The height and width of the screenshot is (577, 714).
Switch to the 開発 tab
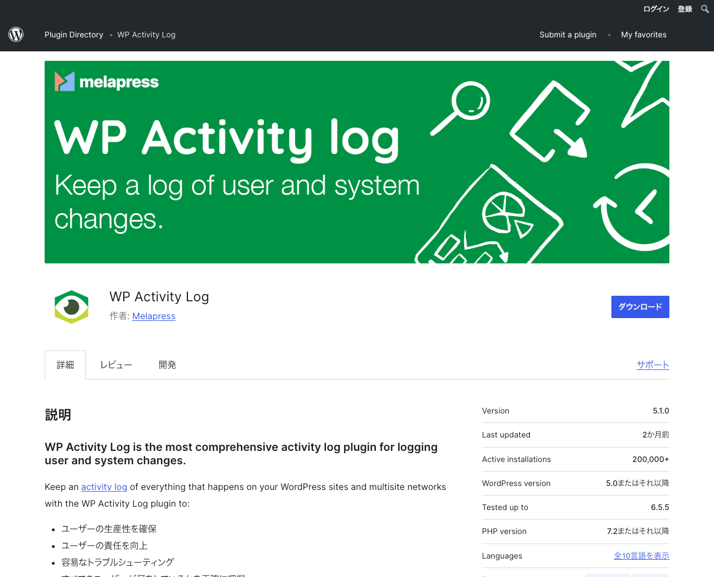167,365
